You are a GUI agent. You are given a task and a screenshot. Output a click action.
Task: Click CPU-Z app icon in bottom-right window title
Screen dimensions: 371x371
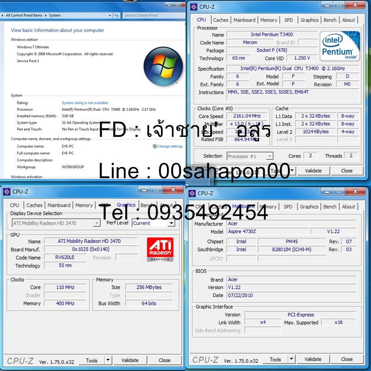pos(192,193)
